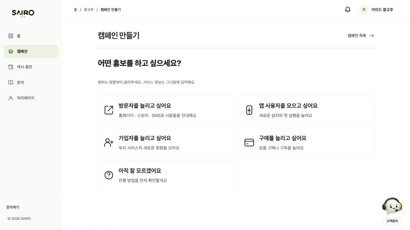The width and height of the screenshot is (410, 230).
Task: Click the 문의 book icon in sidebar
Action: coord(11,83)
